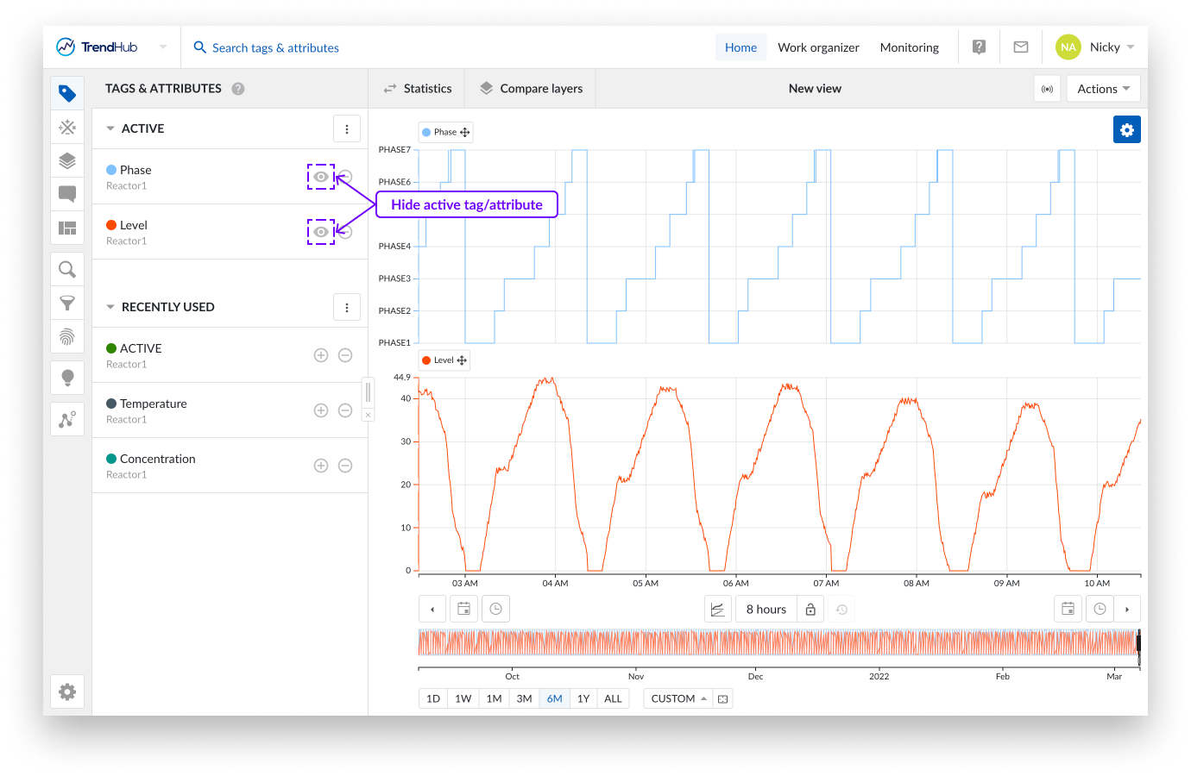Open the live mode broadcast icon
The image size is (1191, 776).
click(x=1047, y=89)
